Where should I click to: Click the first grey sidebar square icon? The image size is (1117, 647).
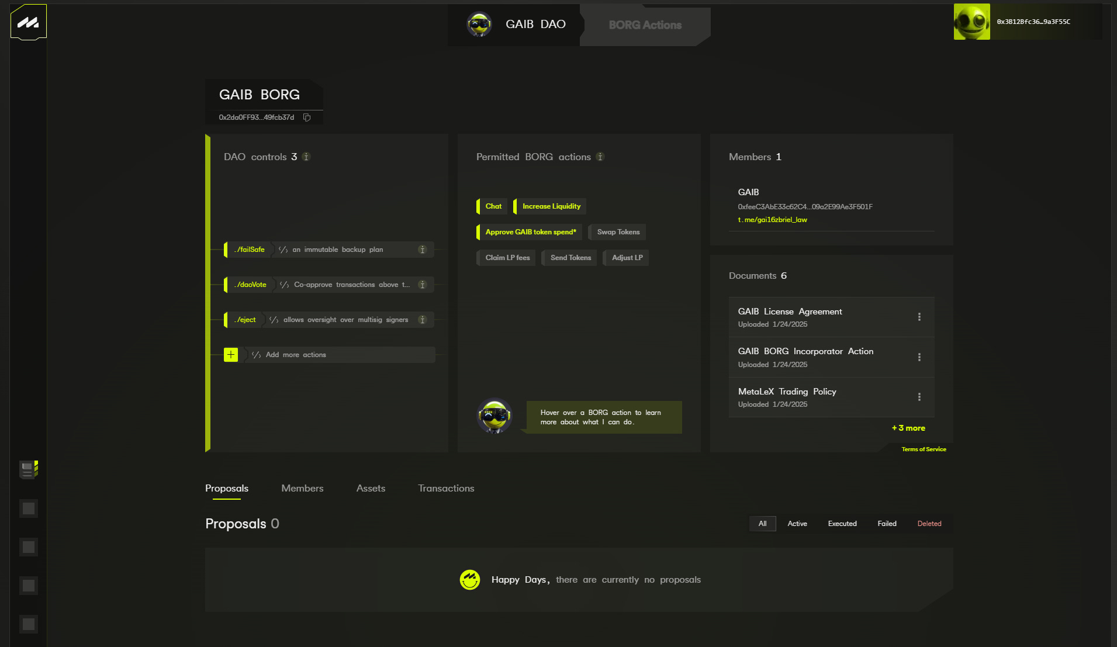point(29,508)
